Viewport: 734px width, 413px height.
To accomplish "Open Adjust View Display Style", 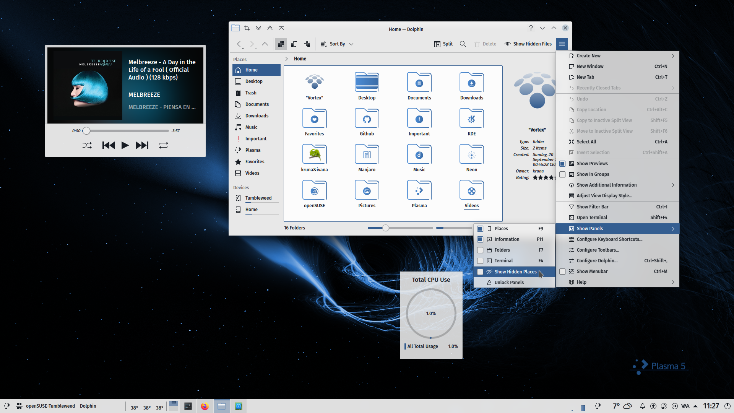I will click(617, 196).
